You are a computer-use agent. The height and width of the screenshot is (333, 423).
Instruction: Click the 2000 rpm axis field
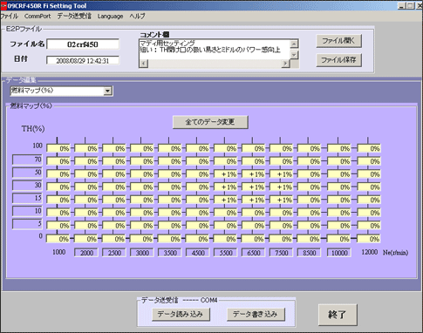coord(86,253)
